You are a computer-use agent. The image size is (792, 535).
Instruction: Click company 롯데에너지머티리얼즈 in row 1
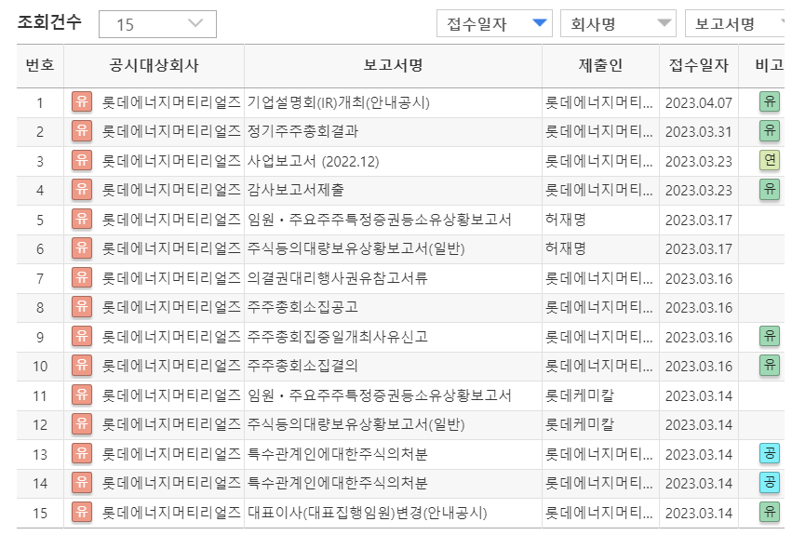[171, 102]
